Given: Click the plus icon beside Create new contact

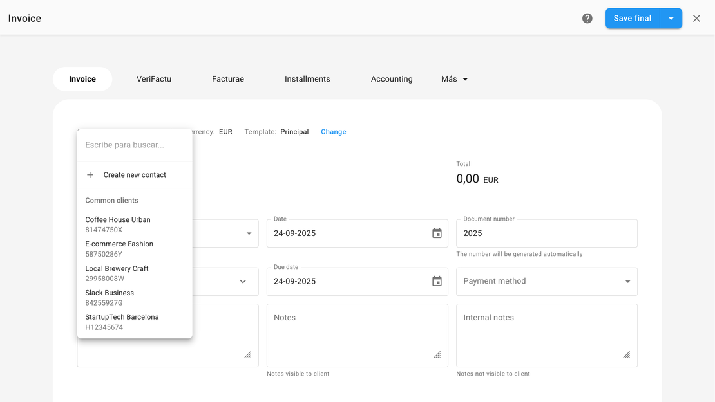Looking at the screenshot, I should [x=90, y=175].
